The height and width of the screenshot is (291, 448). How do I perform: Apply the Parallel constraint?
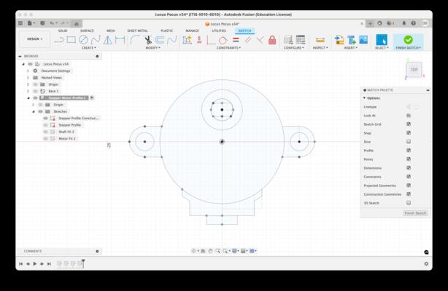(x=248, y=40)
